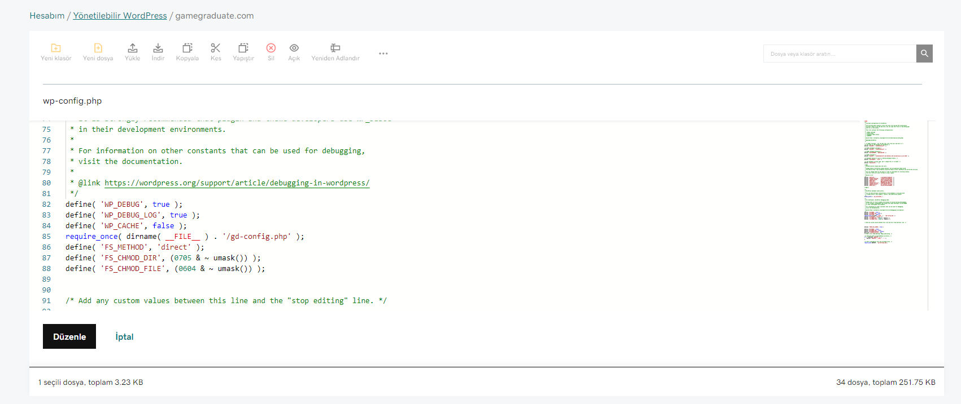Open the three-dot more options menu
This screenshot has height=404, width=961.
tap(383, 54)
